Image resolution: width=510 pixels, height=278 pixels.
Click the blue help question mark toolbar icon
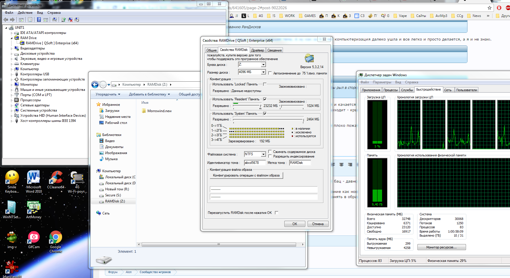click(39, 20)
